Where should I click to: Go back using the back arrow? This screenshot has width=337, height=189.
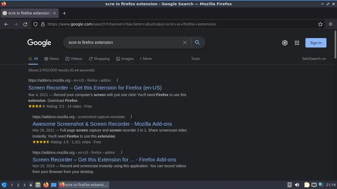(x=6, y=24)
